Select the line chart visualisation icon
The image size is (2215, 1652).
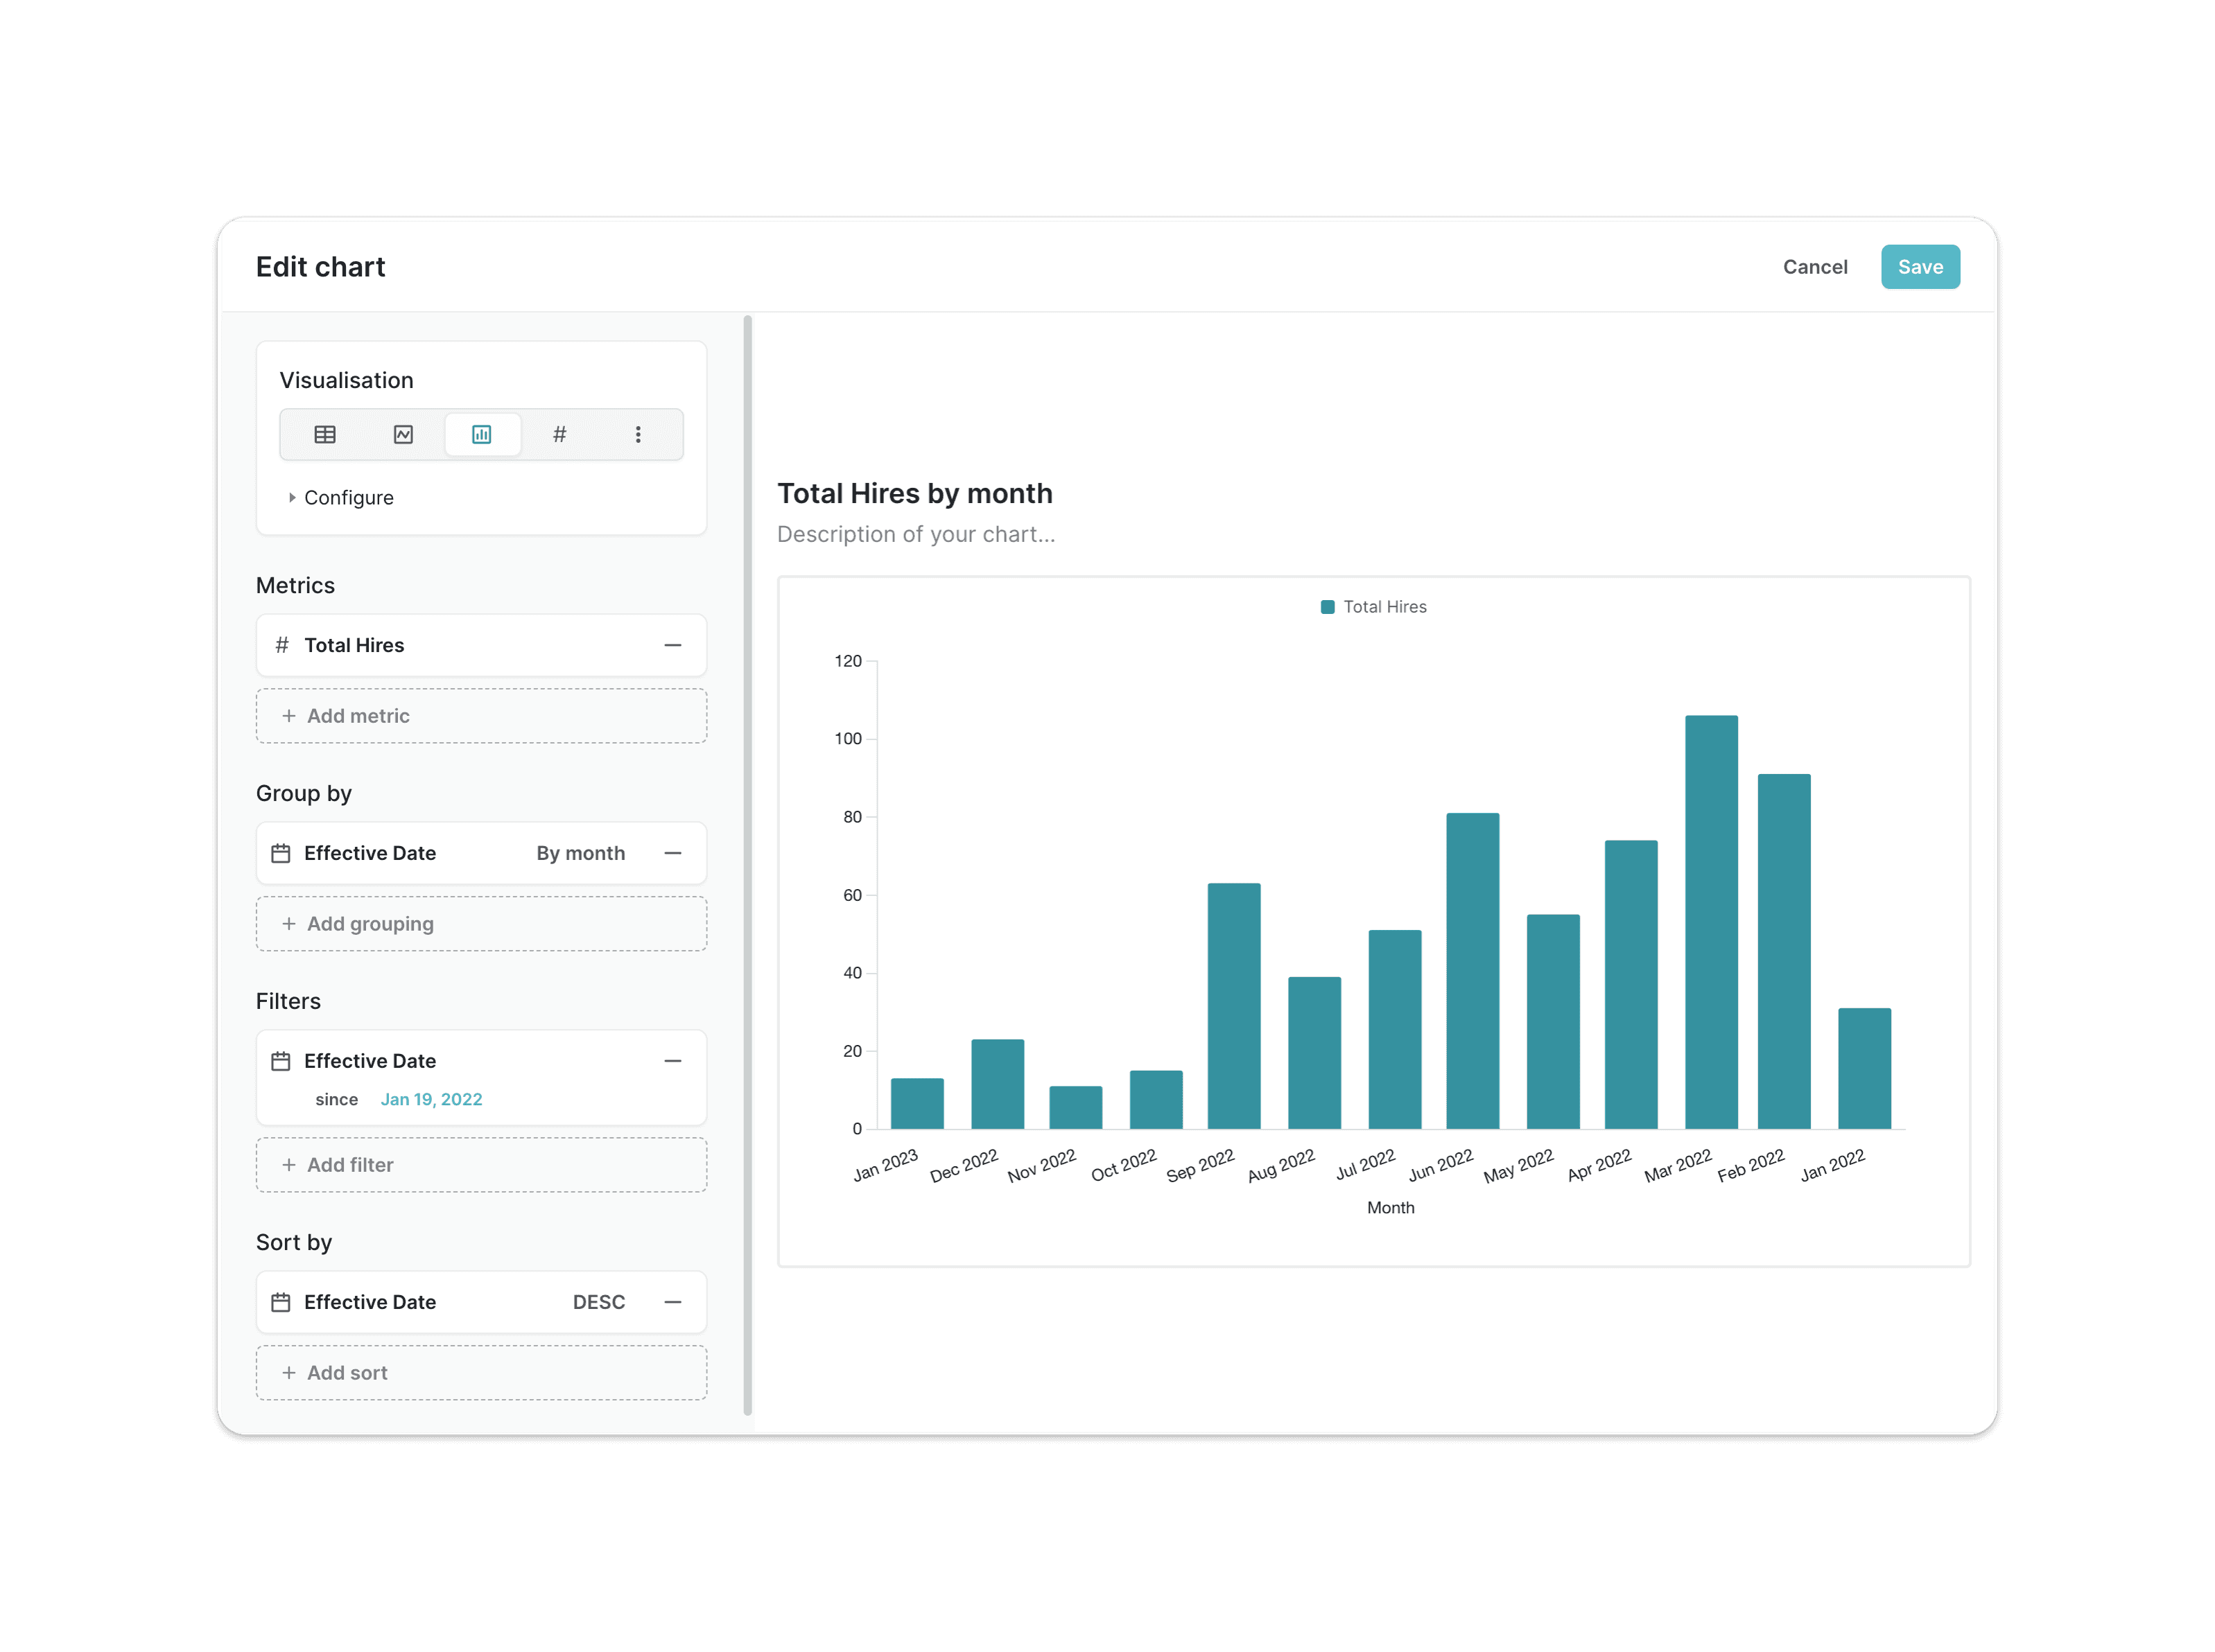coord(403,434)
